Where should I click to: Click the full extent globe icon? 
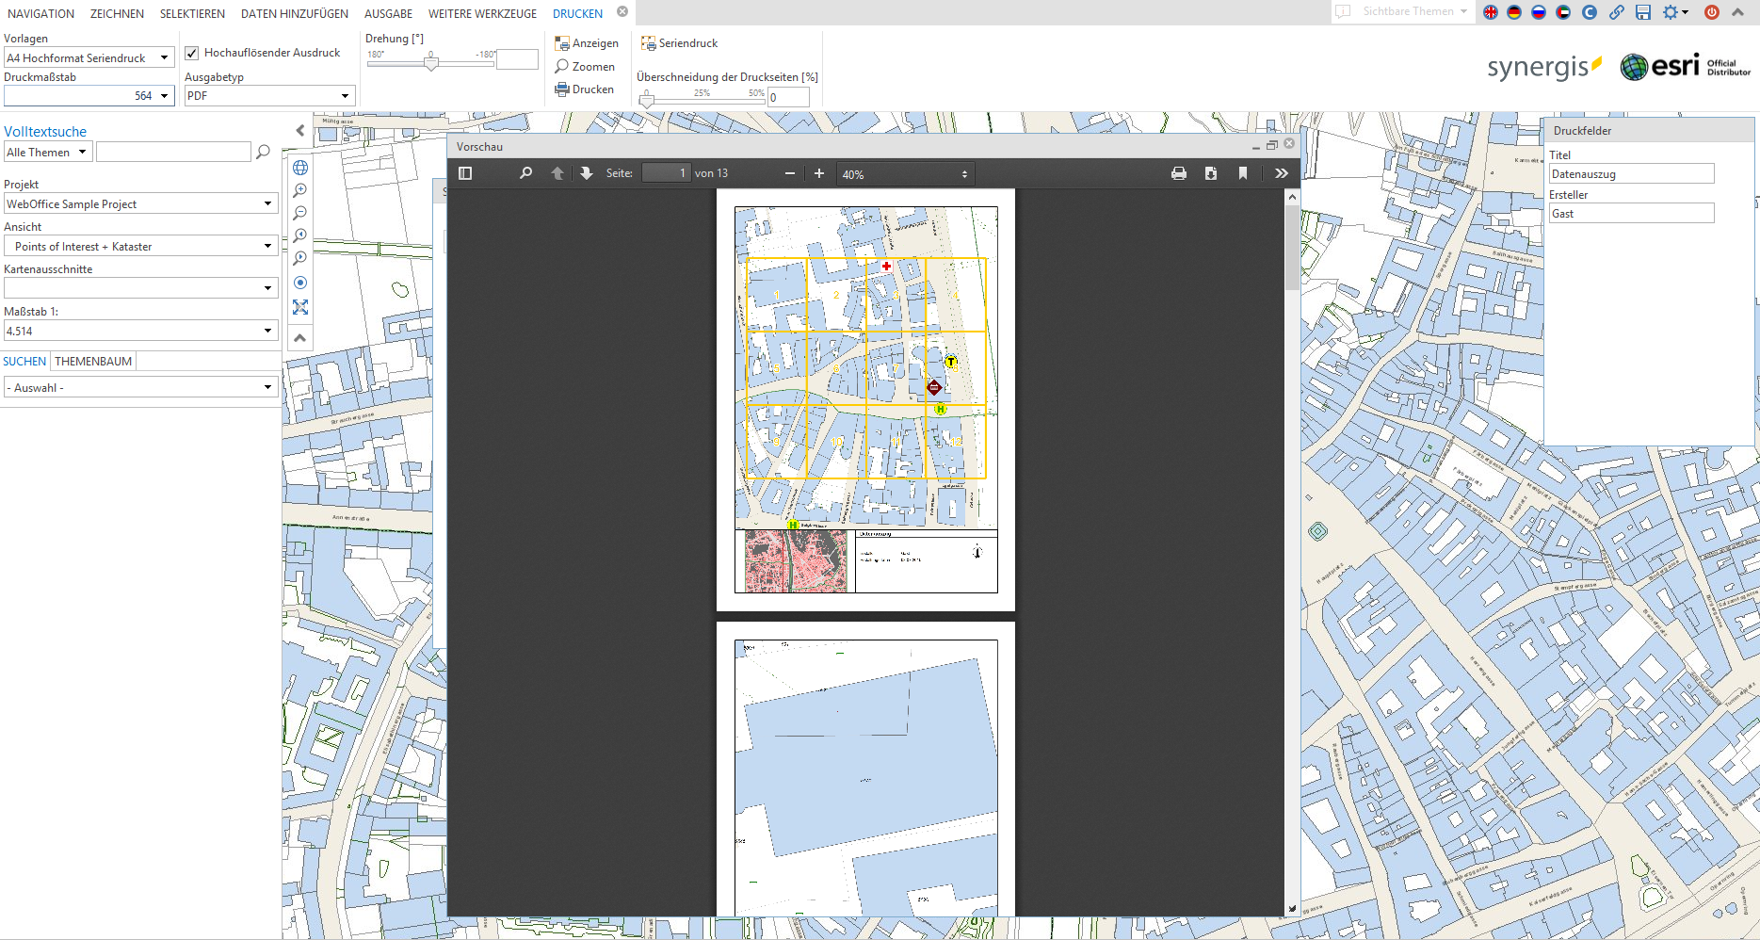(300, 168)
